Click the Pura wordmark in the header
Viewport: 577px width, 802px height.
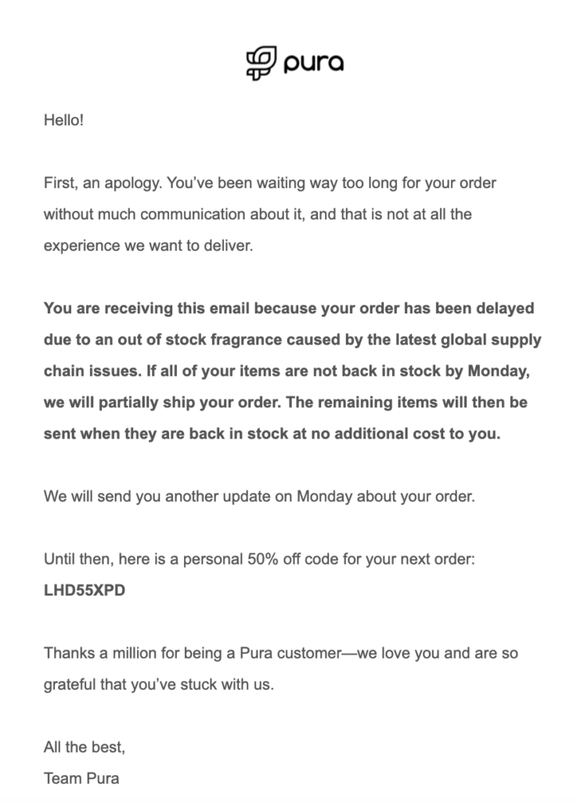313,64
